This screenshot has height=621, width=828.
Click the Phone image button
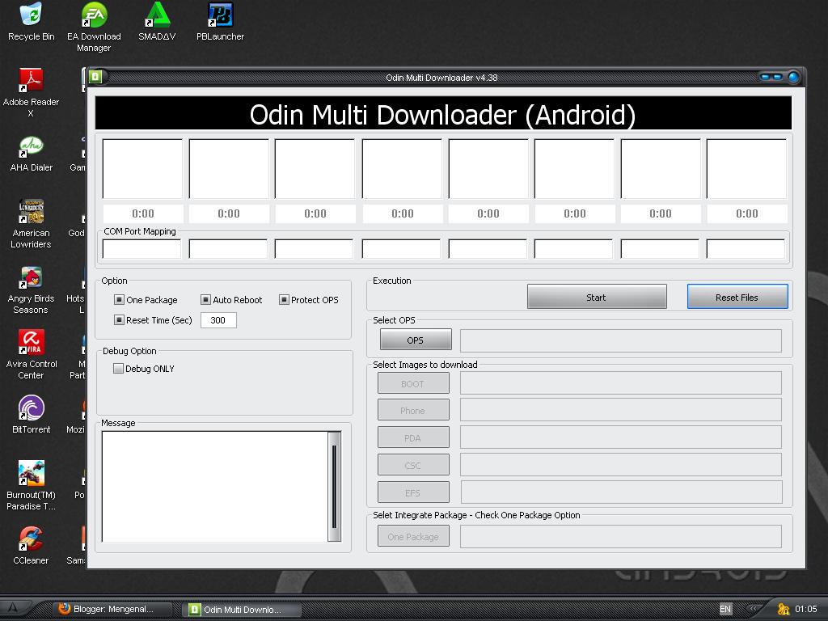413,410
